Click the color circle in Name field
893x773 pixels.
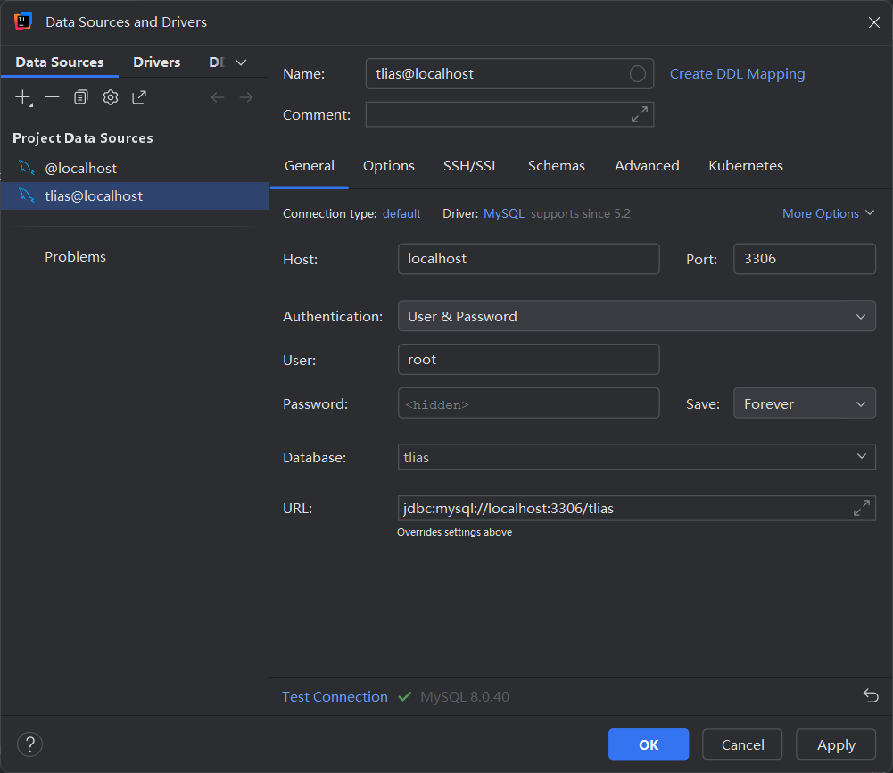(x=637, y=73)
